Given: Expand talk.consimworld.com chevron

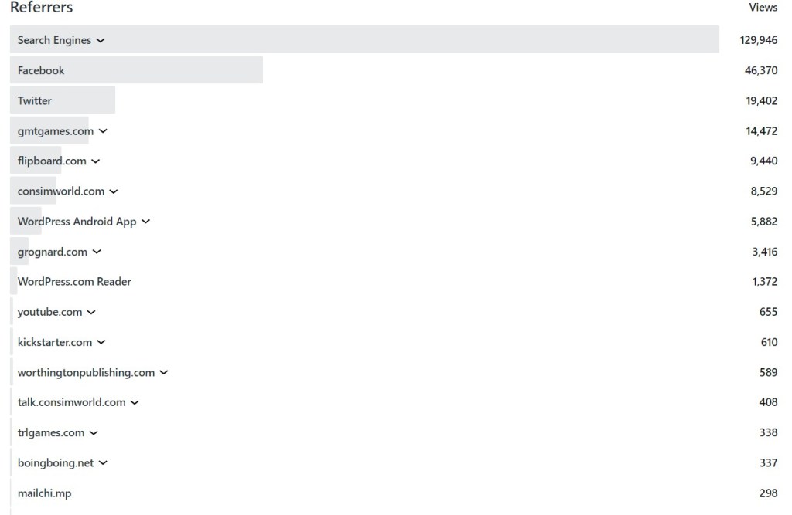Looking at the screenshot, I should tap(135, 402).
